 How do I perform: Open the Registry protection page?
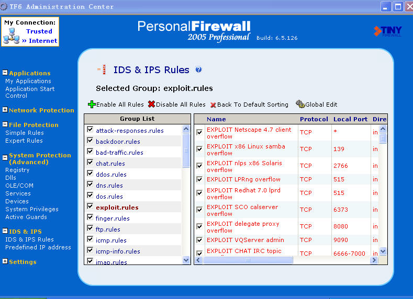pyautogui.click(x=17, y=170)
